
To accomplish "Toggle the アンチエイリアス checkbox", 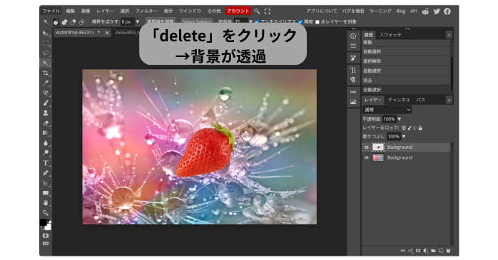I will point(257,22).
